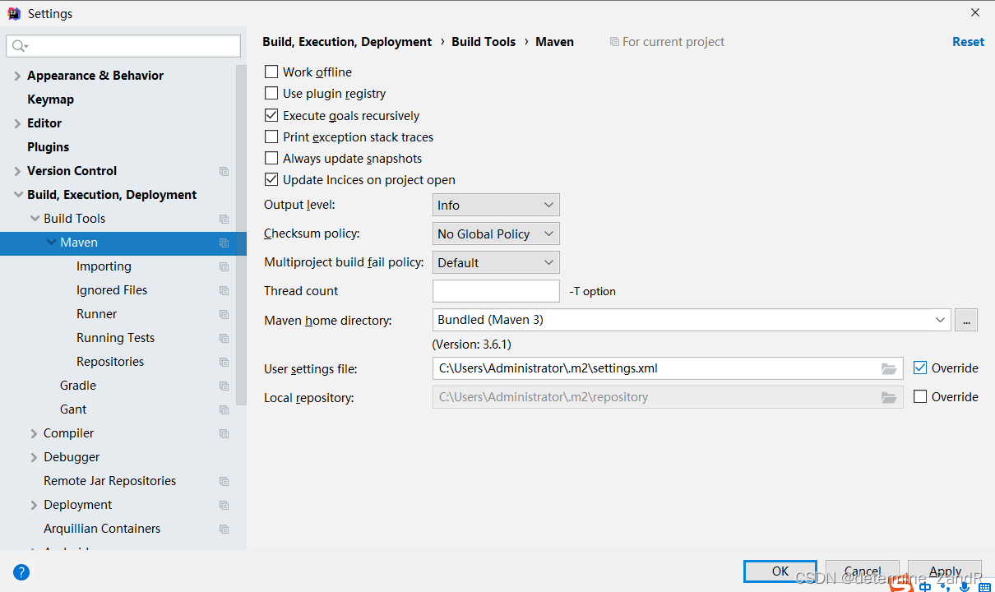Expand the Deployment node

coord(35,505)
